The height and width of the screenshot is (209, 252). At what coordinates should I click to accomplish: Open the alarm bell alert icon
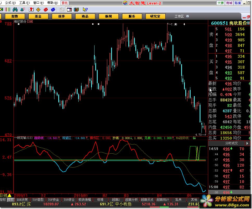[22, 10]
